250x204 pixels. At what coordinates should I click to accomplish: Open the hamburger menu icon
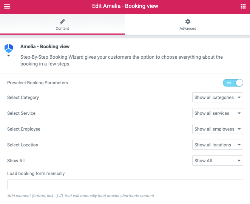click(x=7, y=6)
